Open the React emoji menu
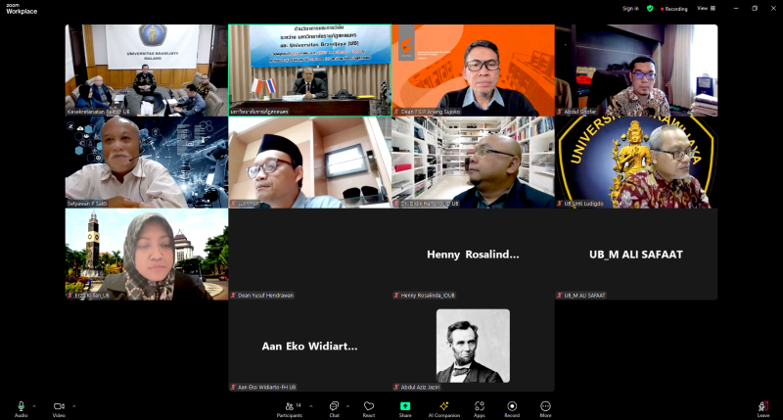 coord(369,406)
